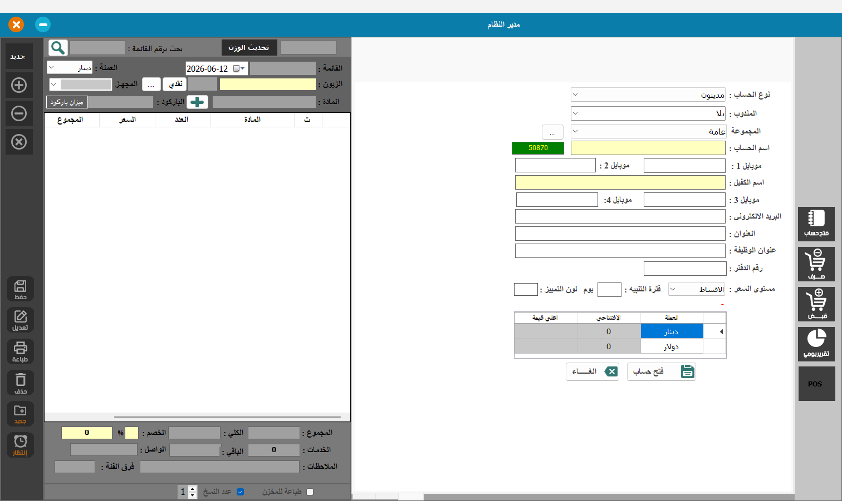Click the حذف trash icon
Image resolution: width=842 pixels, height=501 pixels.
20,383
